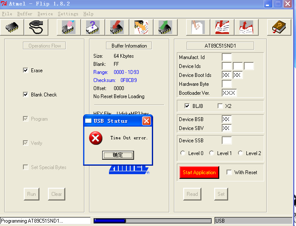
Task: Open the Help menu
Action: click(88, 14)
